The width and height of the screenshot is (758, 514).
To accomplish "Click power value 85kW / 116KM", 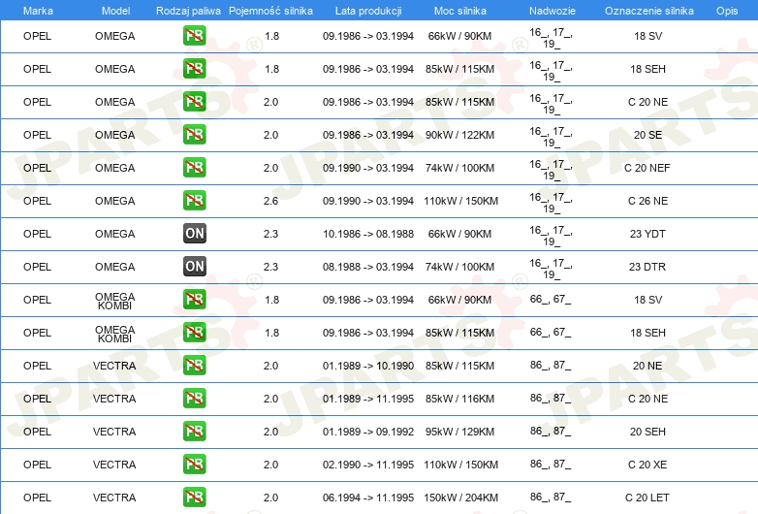I will click(x=459, y=399).
